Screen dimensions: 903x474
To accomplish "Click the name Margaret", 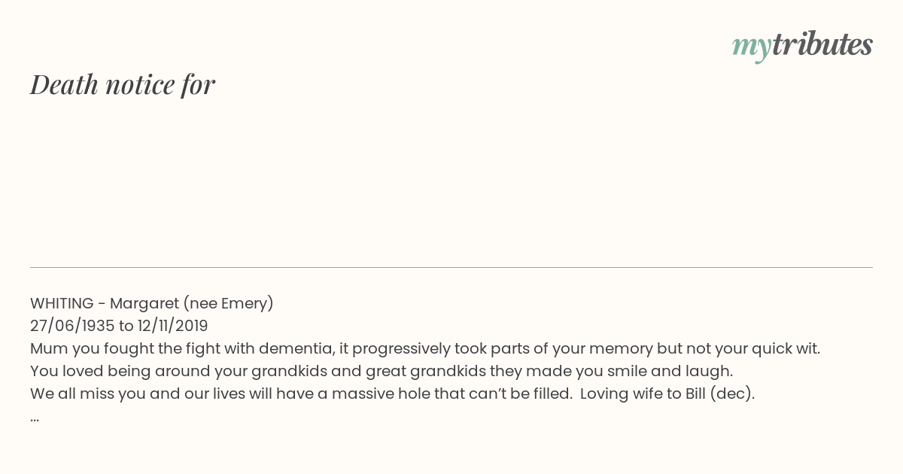I will (x=144, y=303).
